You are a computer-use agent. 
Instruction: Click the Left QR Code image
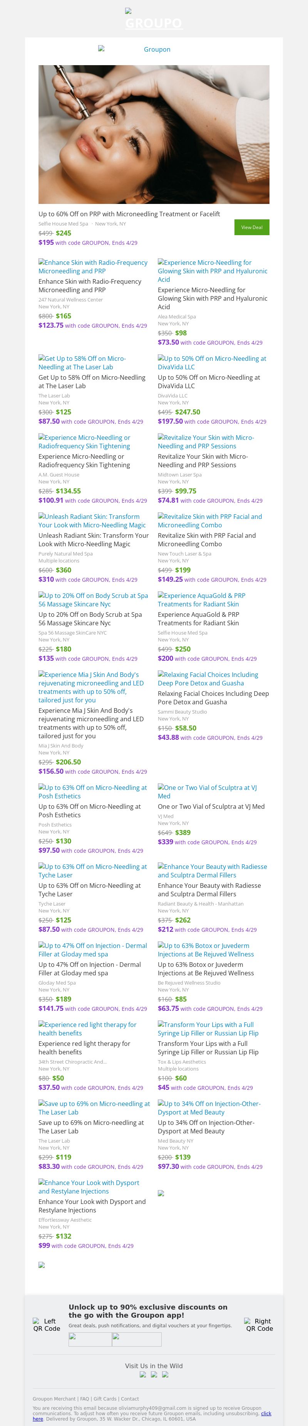point(47,1325)
